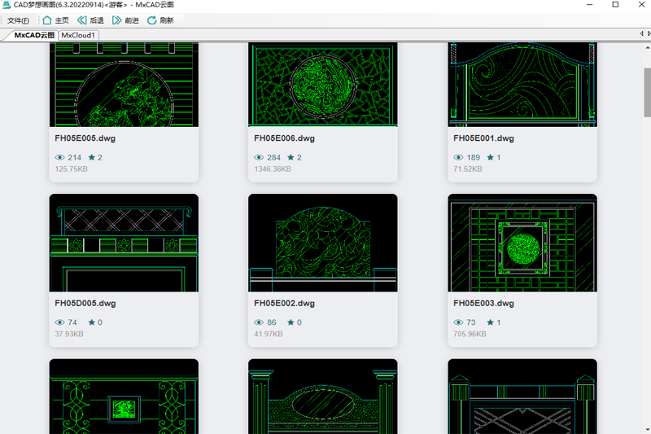Switch to the MxCloud1 tab
Image resolution: width=651 pixels, height=434 pixels.
pyautogui.click(x=79, y=35)
